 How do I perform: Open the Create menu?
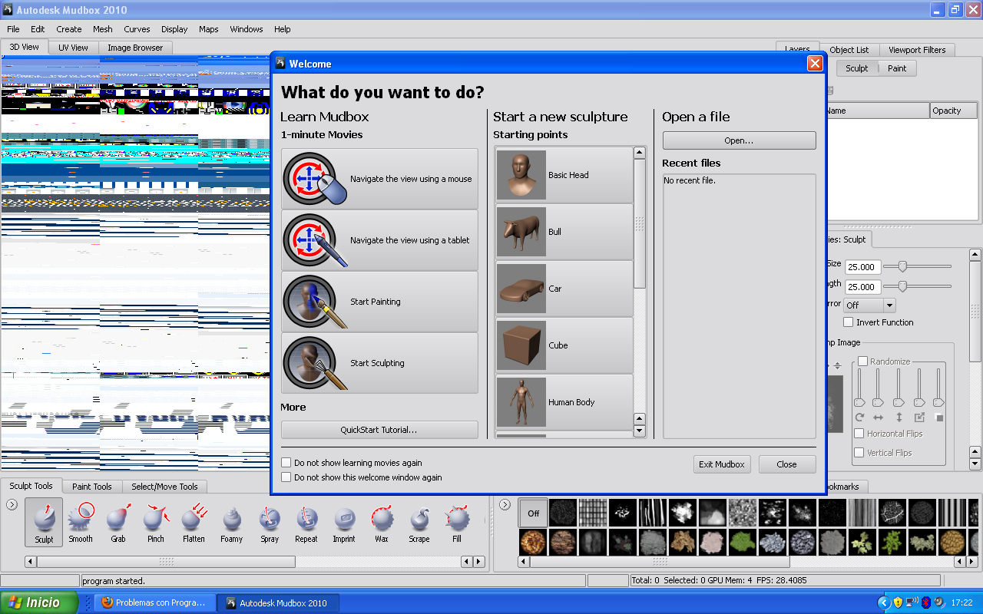(x=68, y=29)
